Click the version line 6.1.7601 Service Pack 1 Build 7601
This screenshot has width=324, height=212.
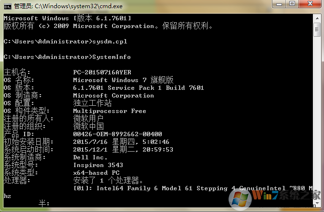click(139, 87)
